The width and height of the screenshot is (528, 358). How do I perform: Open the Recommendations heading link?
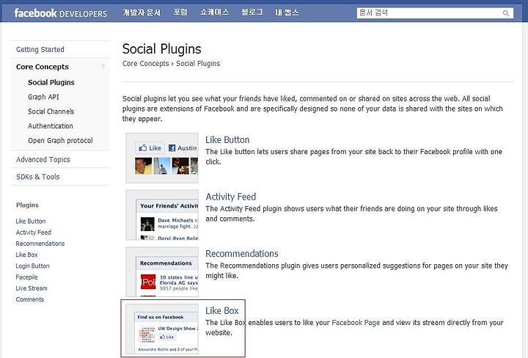pyautogui.click(x=242, y=254)
